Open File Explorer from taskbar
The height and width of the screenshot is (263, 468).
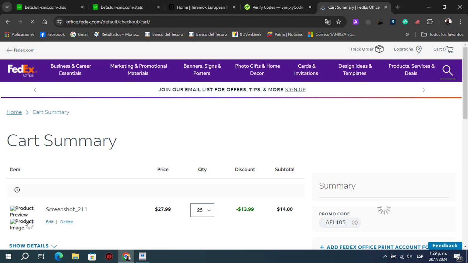pyautogui.click(x=76, y=256)
